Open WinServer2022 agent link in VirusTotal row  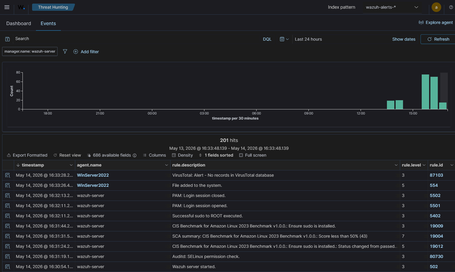[93, 175]
